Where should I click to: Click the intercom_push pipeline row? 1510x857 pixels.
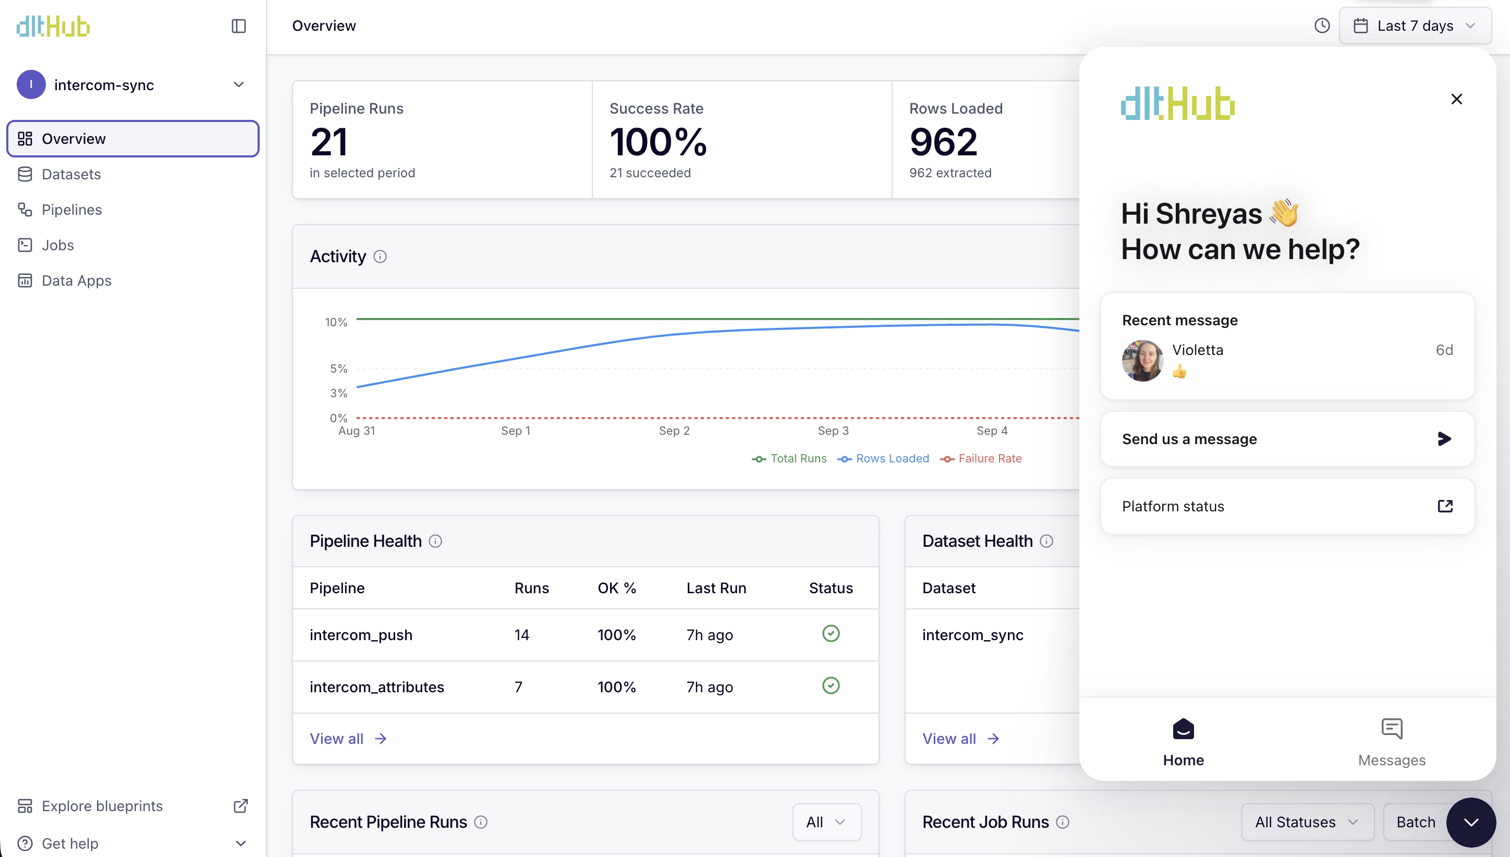click(586, 635)
